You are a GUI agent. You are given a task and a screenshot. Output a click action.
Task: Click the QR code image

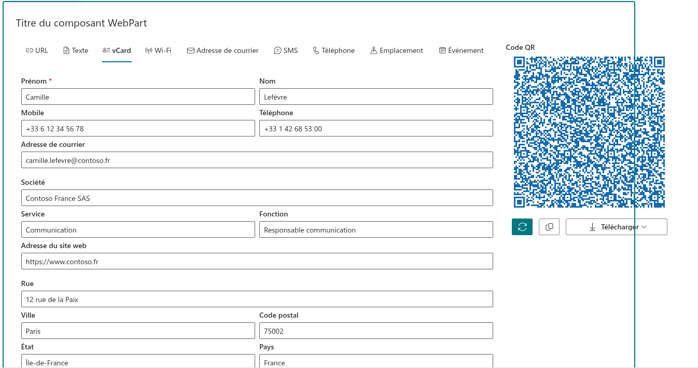point(589,132)
